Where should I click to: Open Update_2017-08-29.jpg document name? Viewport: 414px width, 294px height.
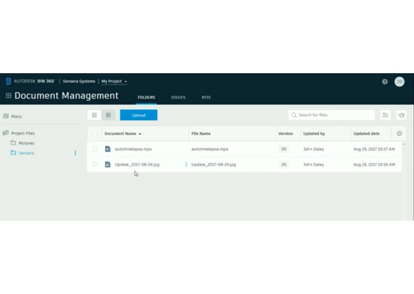tap(137, 164)
